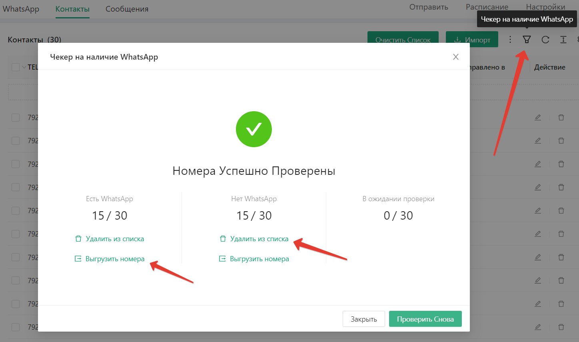Screen dimensions: 579x342
Task: Check the first contact row checkbox
Action: click(x=16, y=118)
